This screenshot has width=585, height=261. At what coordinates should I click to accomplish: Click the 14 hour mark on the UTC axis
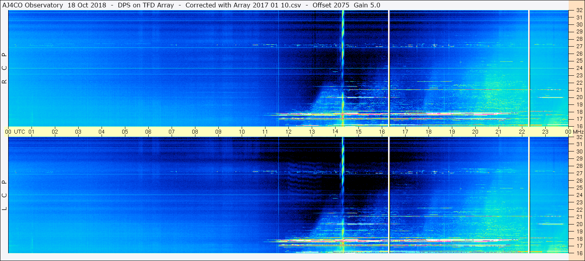[x=335, y=132]
